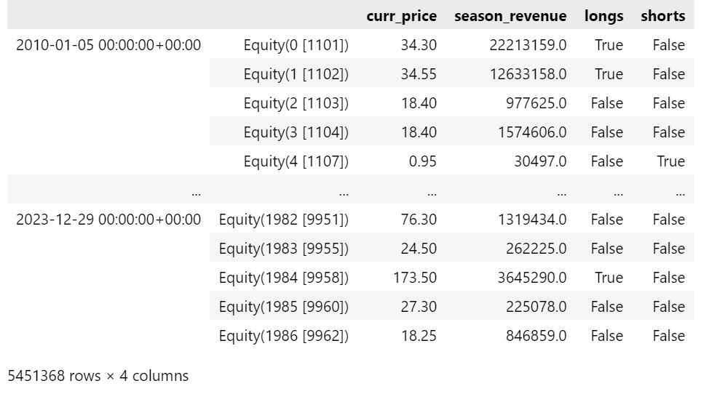Click the True shorts value for Equity(4 [1107])

pos(670,161)
